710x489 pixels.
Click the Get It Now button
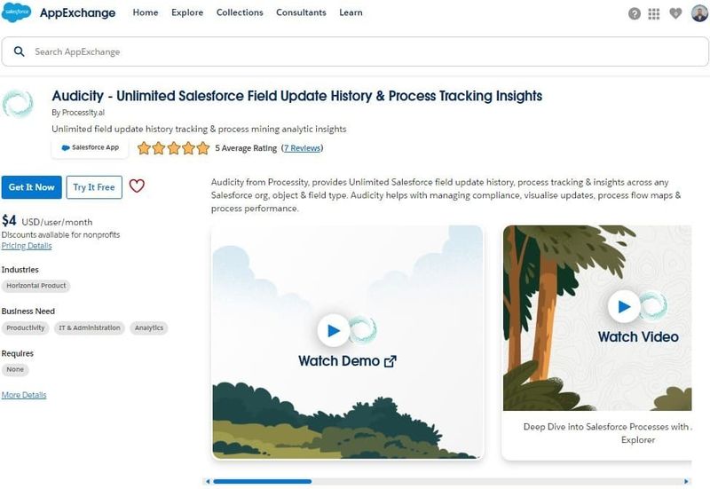click(x=32, y=187)
